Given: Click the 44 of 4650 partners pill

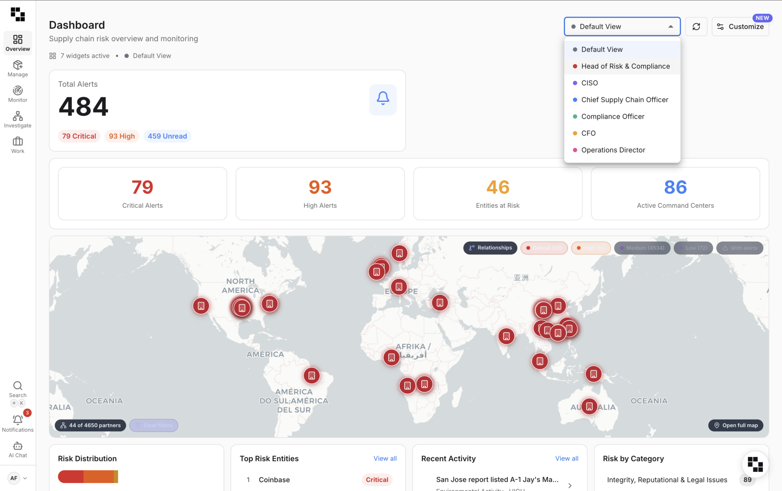Looking at the screenshot, I should (x=90, y=425).
